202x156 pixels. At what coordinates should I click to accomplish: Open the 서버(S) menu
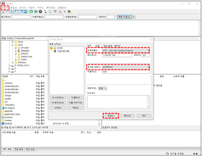click(x=41, y=8)
